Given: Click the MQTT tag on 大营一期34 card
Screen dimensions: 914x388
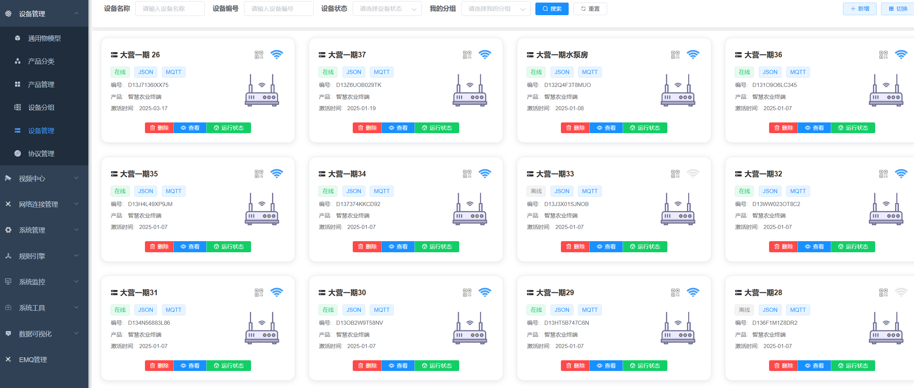Looking at the screenshot, I should (382, 191).
